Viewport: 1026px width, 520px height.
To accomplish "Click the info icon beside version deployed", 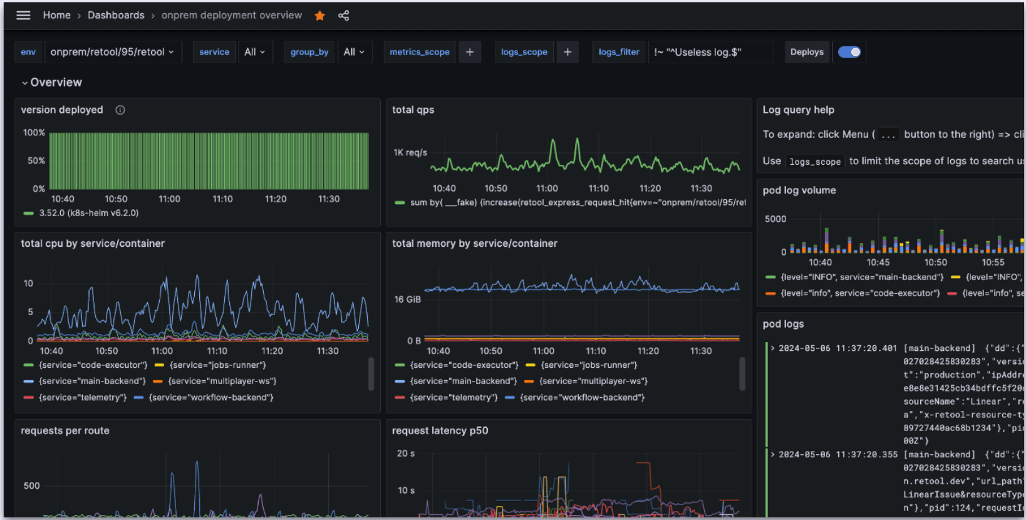I will click(120, 110).
